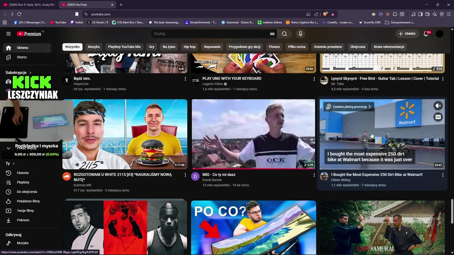Open a new browser tab

tap(121, 5)
